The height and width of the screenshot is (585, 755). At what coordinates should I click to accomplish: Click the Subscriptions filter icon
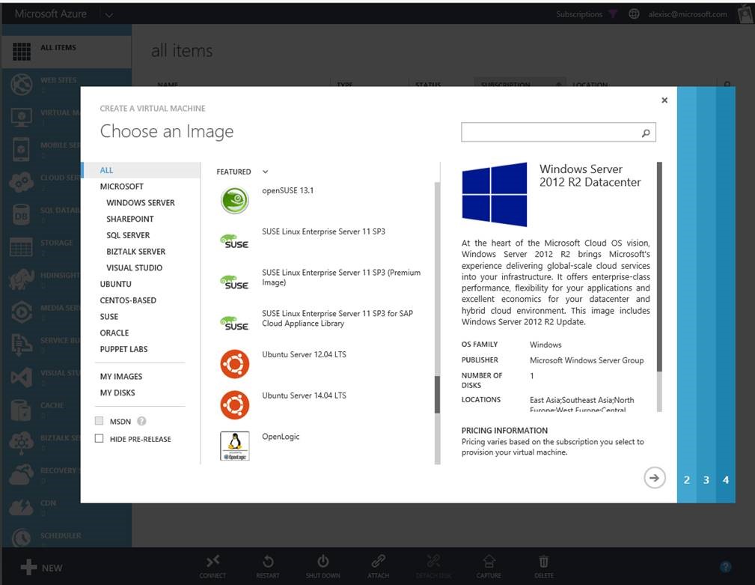613,13
